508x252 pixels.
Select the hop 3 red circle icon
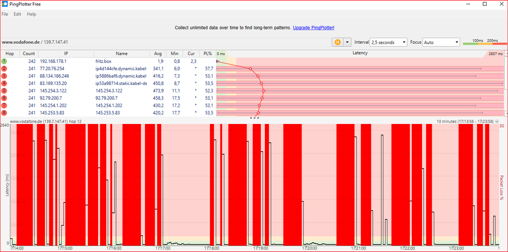(4, 76)
